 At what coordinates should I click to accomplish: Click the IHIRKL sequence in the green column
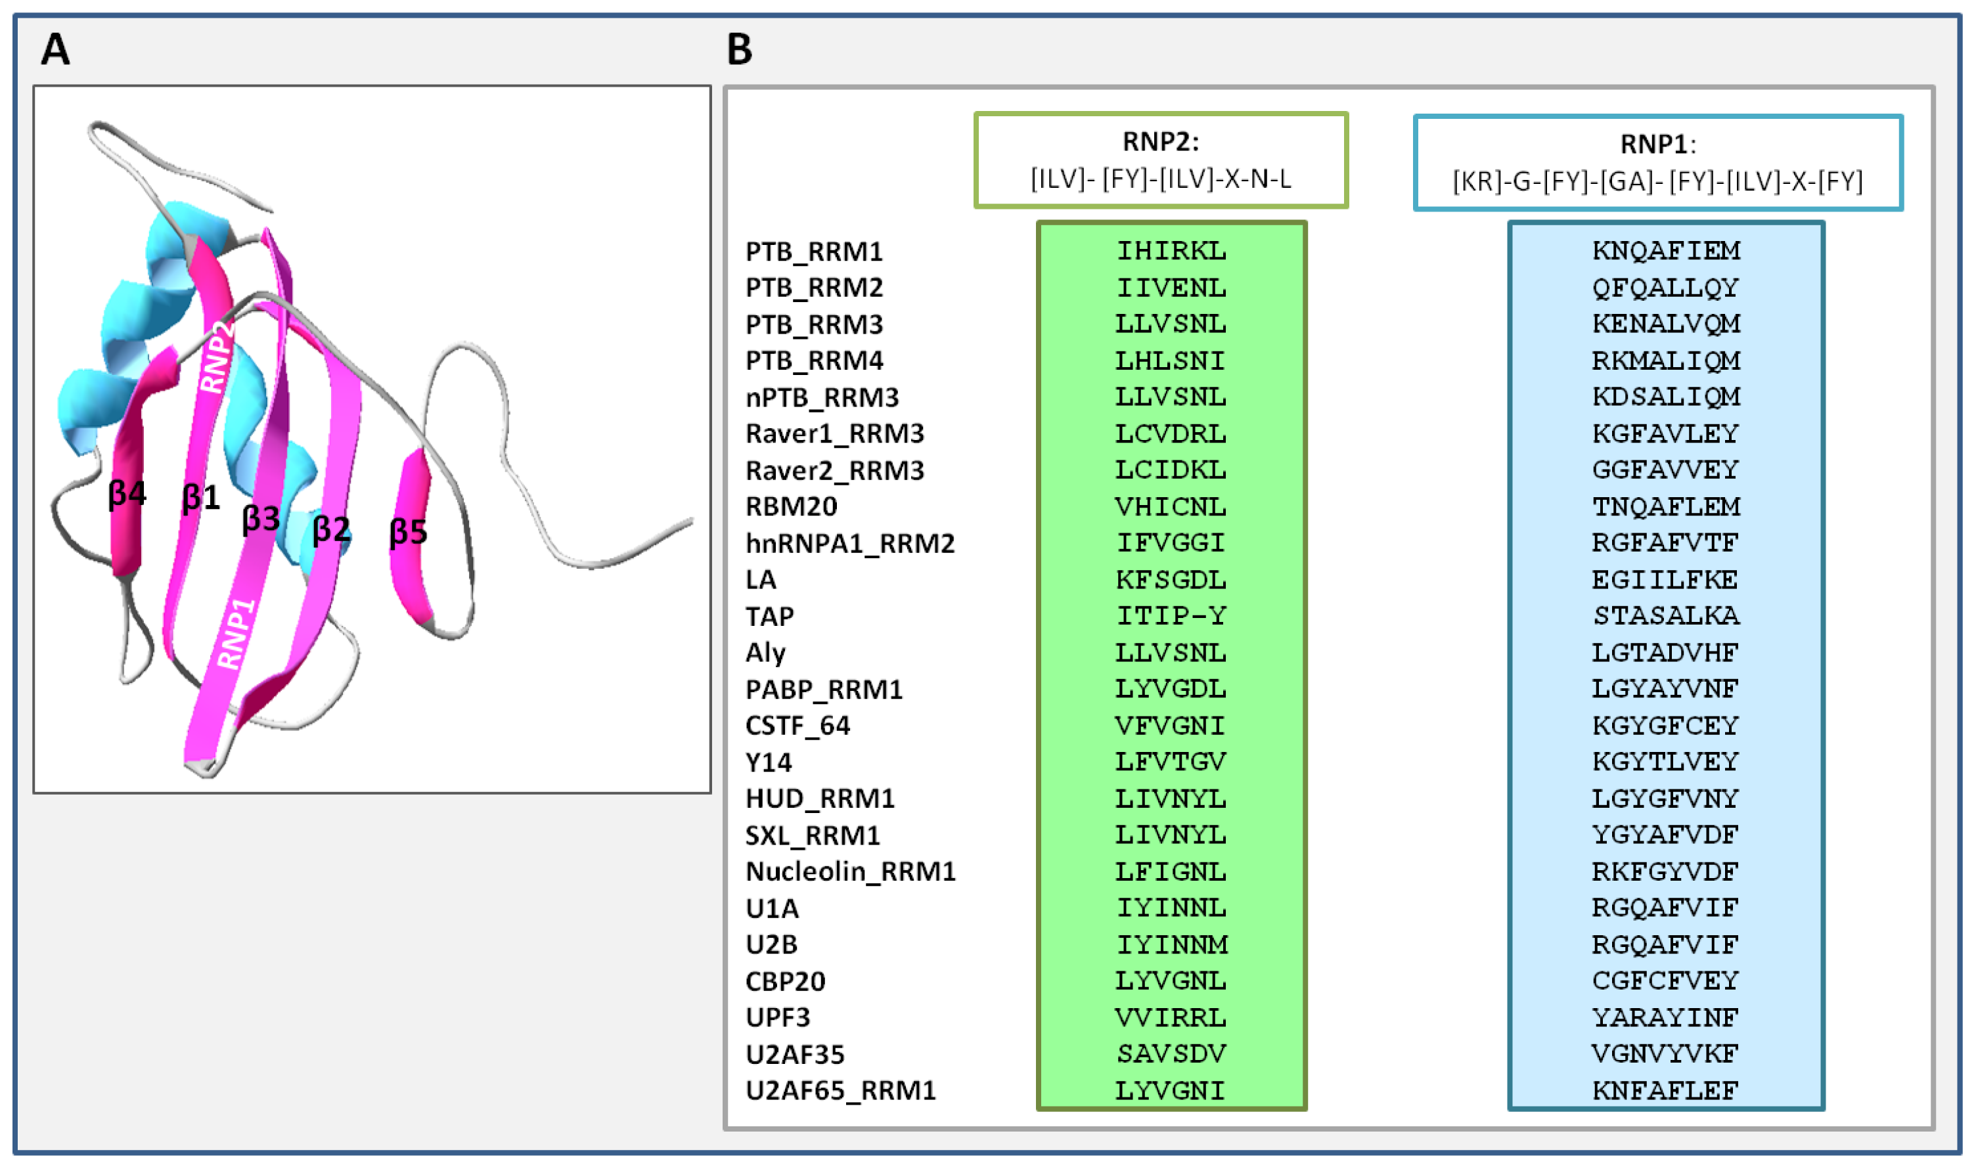coord(1171,252)
